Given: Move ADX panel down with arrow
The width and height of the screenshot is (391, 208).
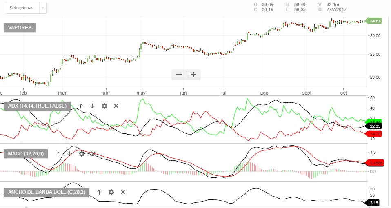Looking at the screenshot, I should tap(93, 106).
